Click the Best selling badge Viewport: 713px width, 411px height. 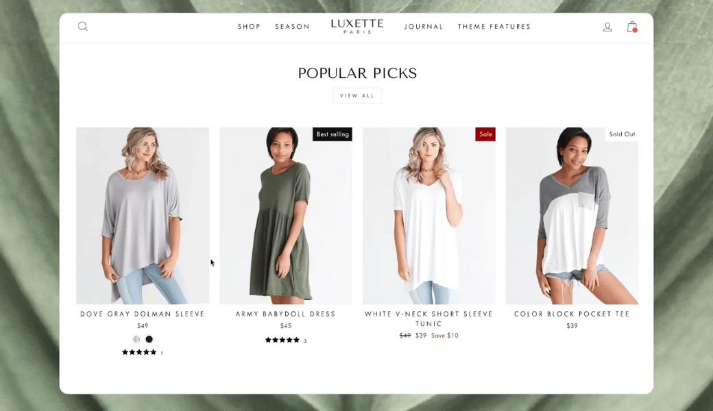pos(333,134)
